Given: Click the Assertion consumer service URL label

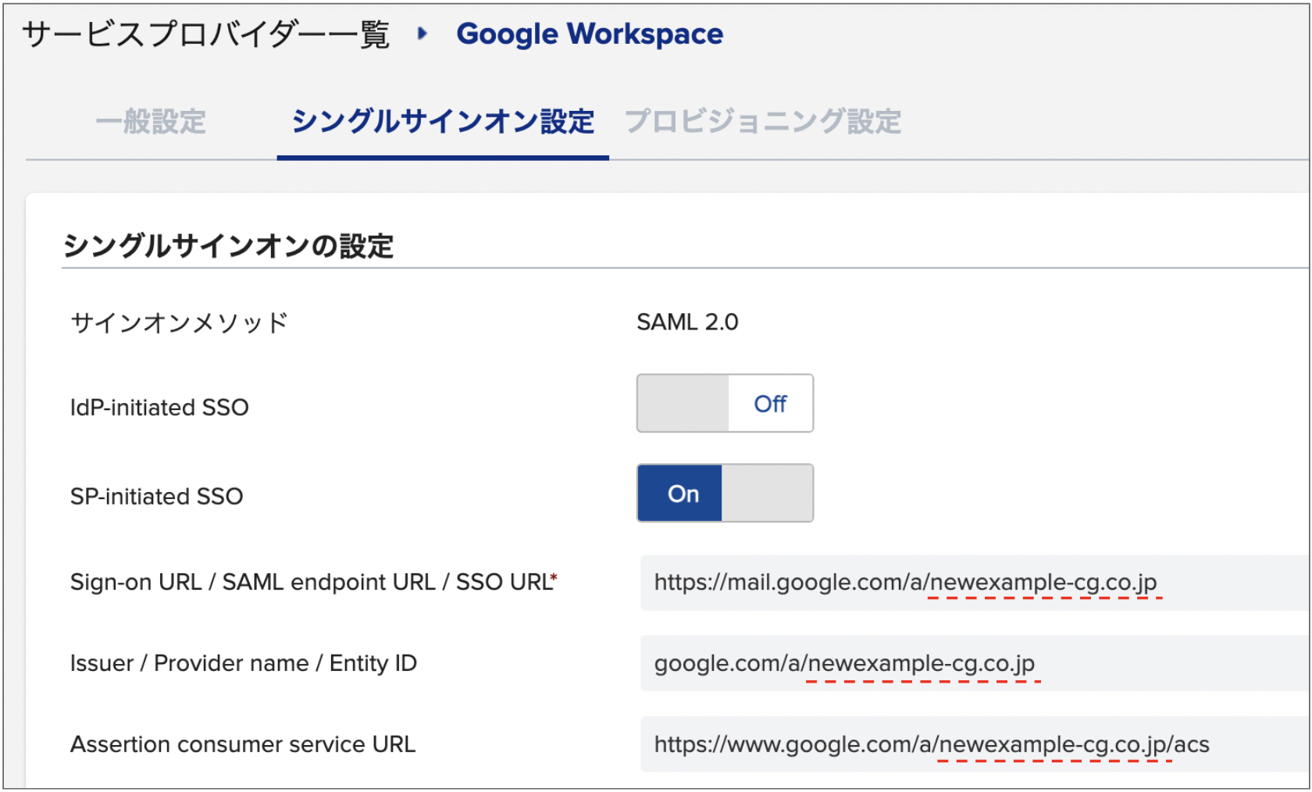Looking at the screenshot, I should tap(243, 744).
